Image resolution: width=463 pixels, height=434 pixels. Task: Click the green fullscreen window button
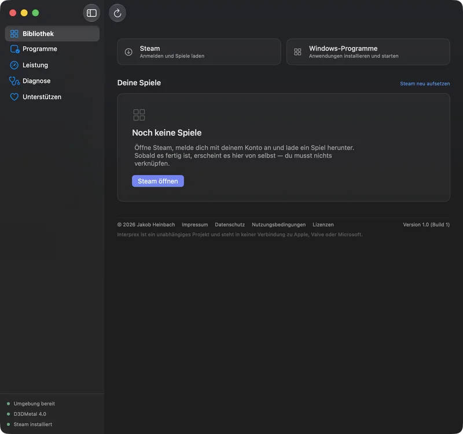pyautogui.click(x=35, y=13)
